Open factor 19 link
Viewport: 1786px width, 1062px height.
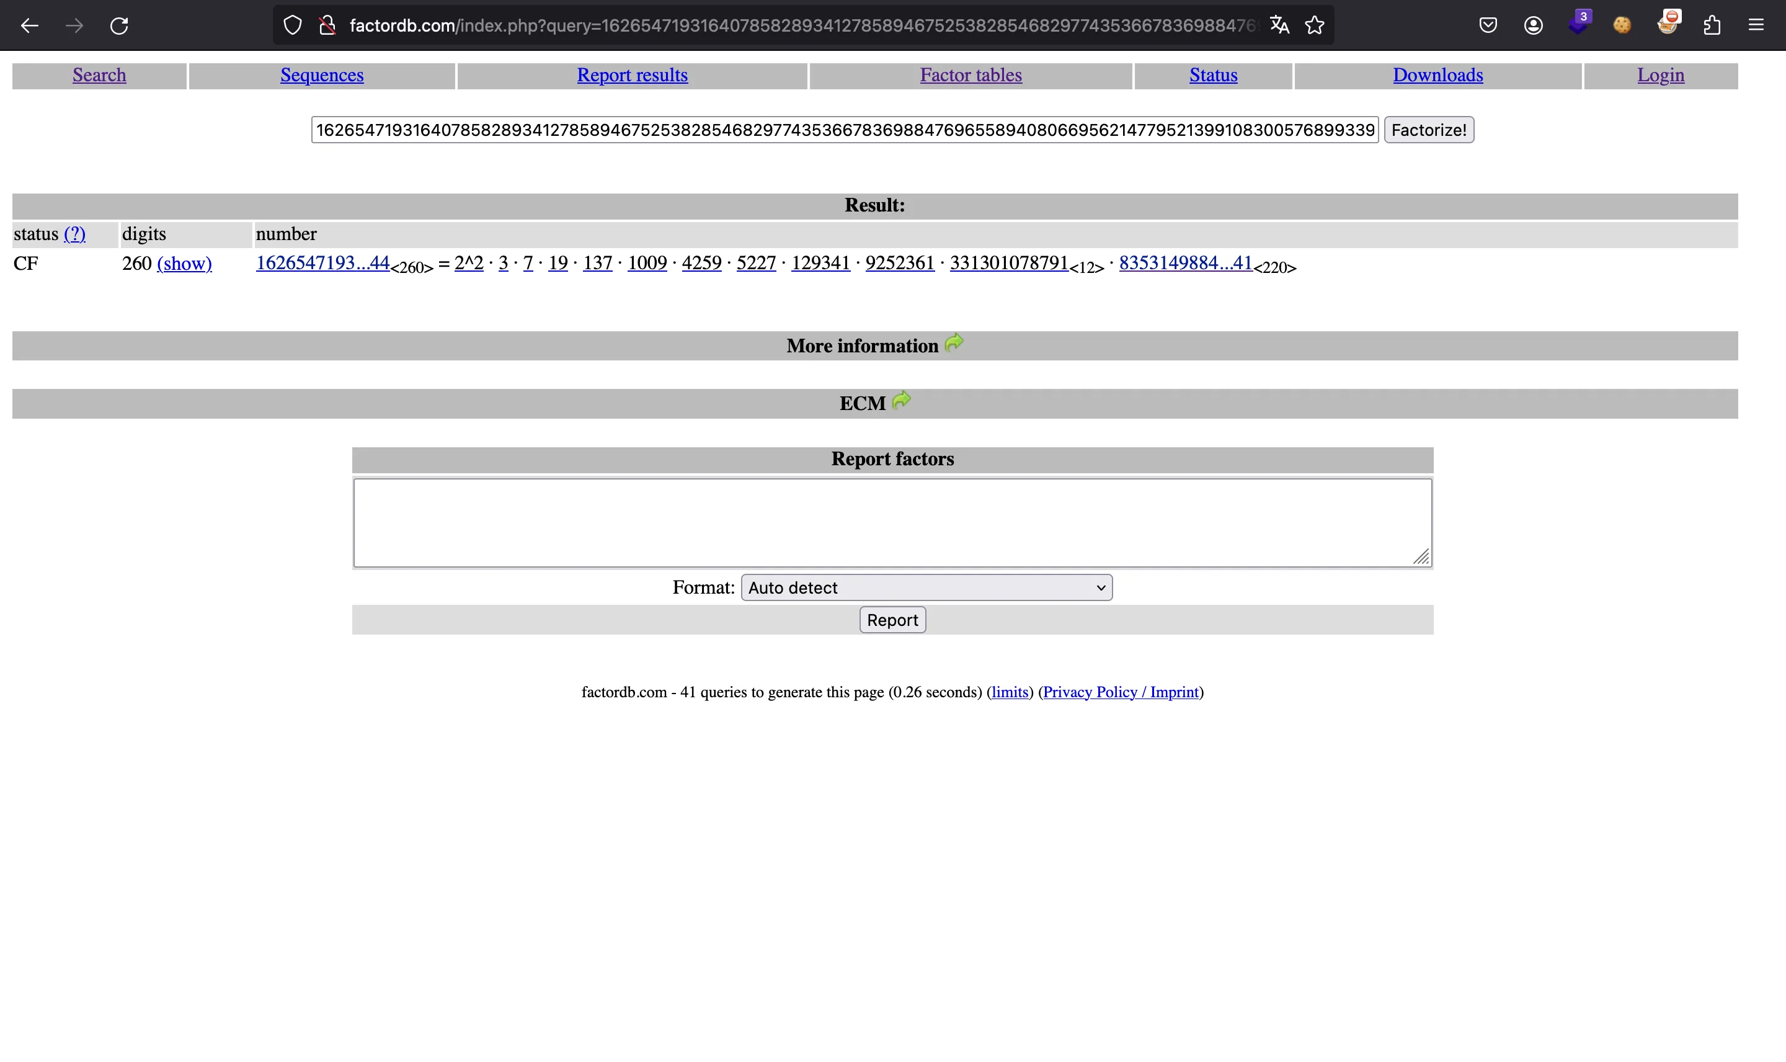pyautogui.click(x=558, y=262)
